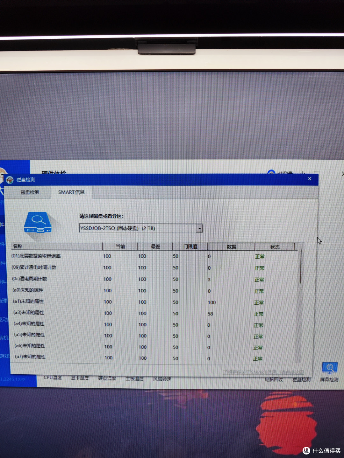Sort by the 门限值 column header
The height and width of the screenshot is (458, 344).
[190, 246]
